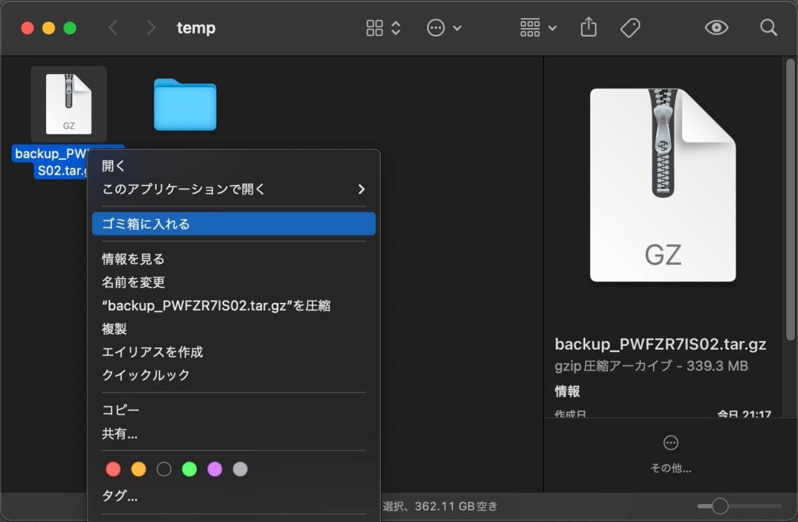798x522 pixels.
Task: Click the Share toolbar icon
Action: click(x=588, y=28)
